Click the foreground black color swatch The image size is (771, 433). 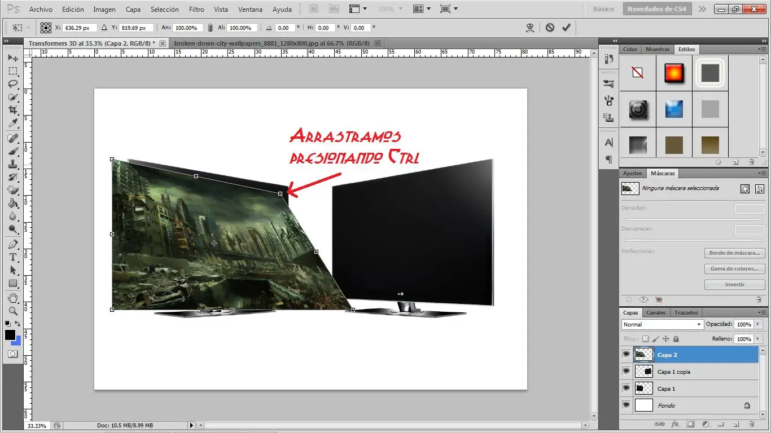click(10, 335)
